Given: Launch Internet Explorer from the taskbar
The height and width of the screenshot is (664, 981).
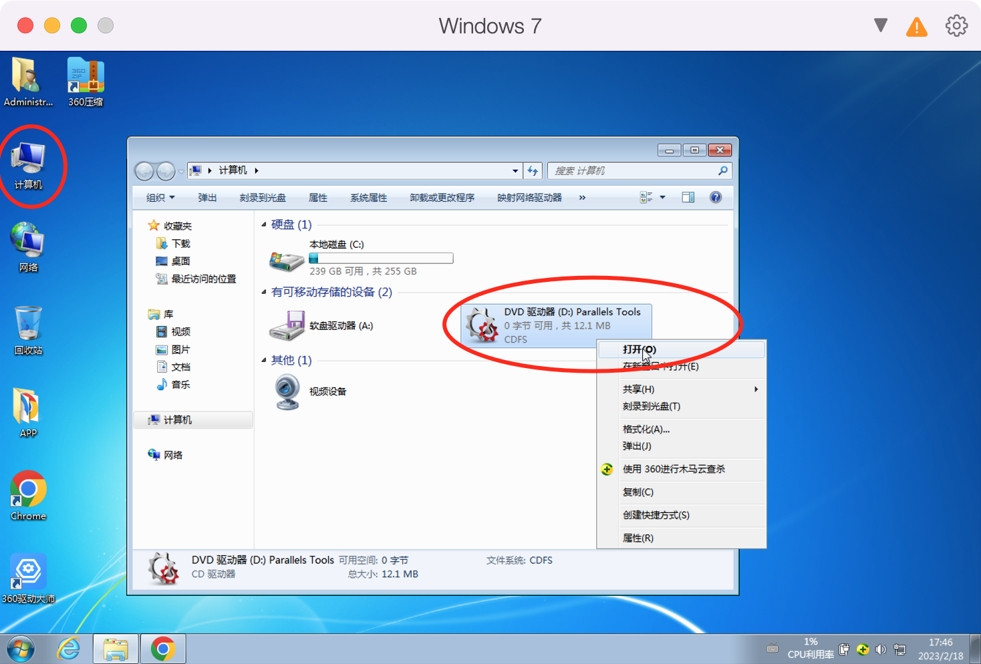Looking at the screenshot, I should click(69, 648).
